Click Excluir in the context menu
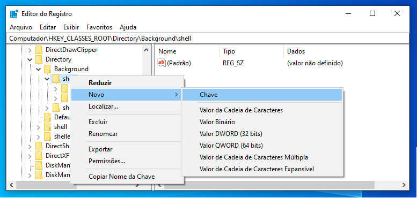Screen dimensions: 417x198 (98, 122)
